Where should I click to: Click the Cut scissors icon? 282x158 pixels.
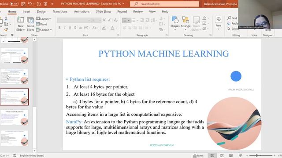[x=6, y=18]
